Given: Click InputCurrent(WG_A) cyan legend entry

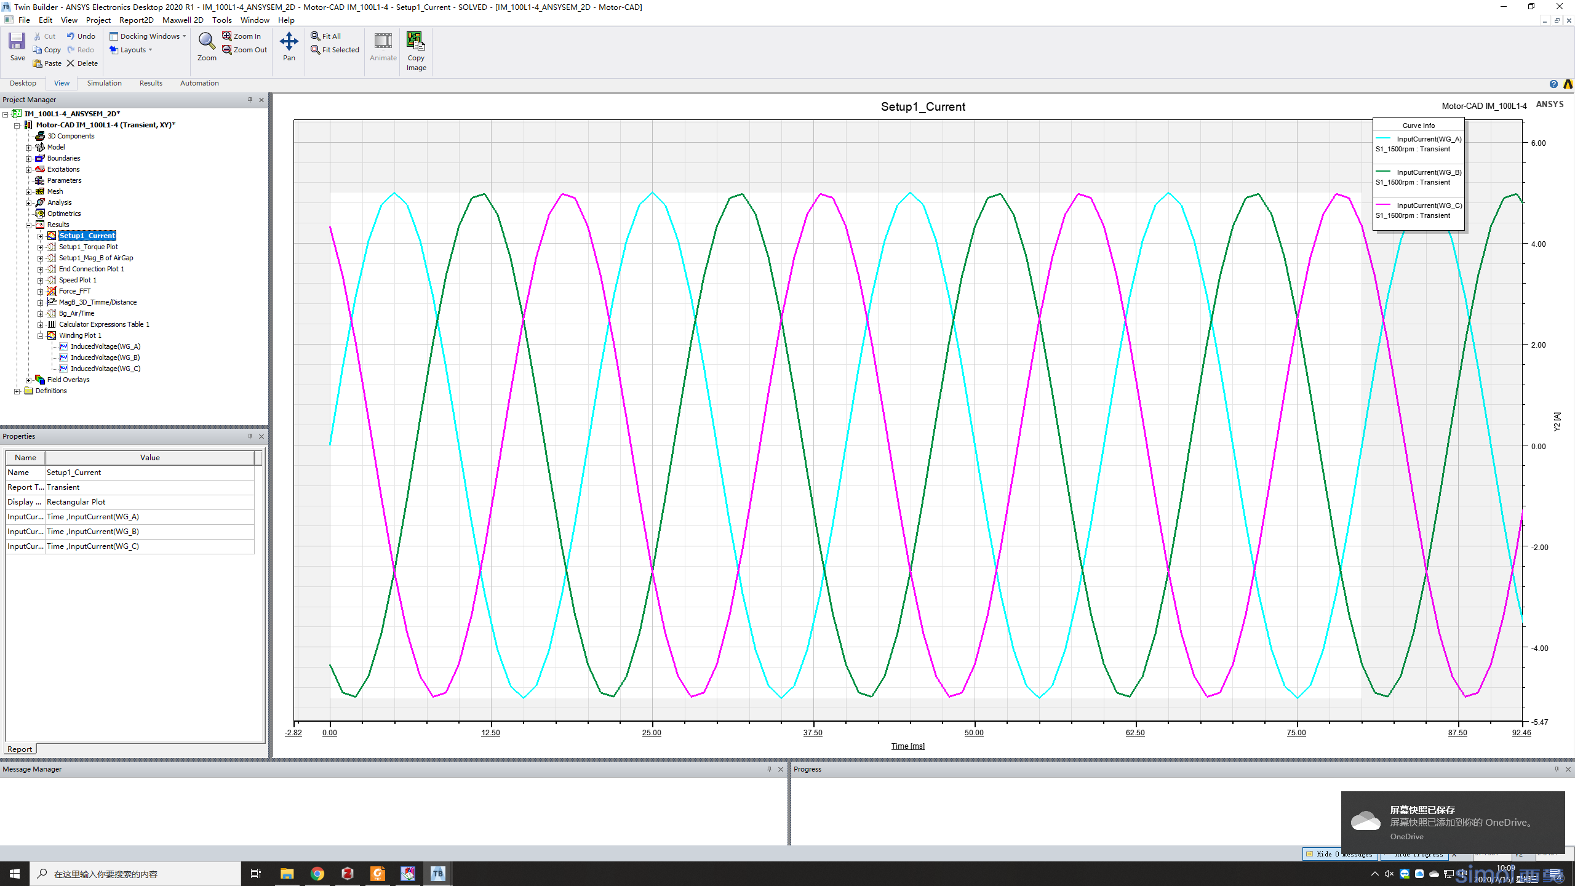Looking at the screenshot, I should tap(1419, 144).
